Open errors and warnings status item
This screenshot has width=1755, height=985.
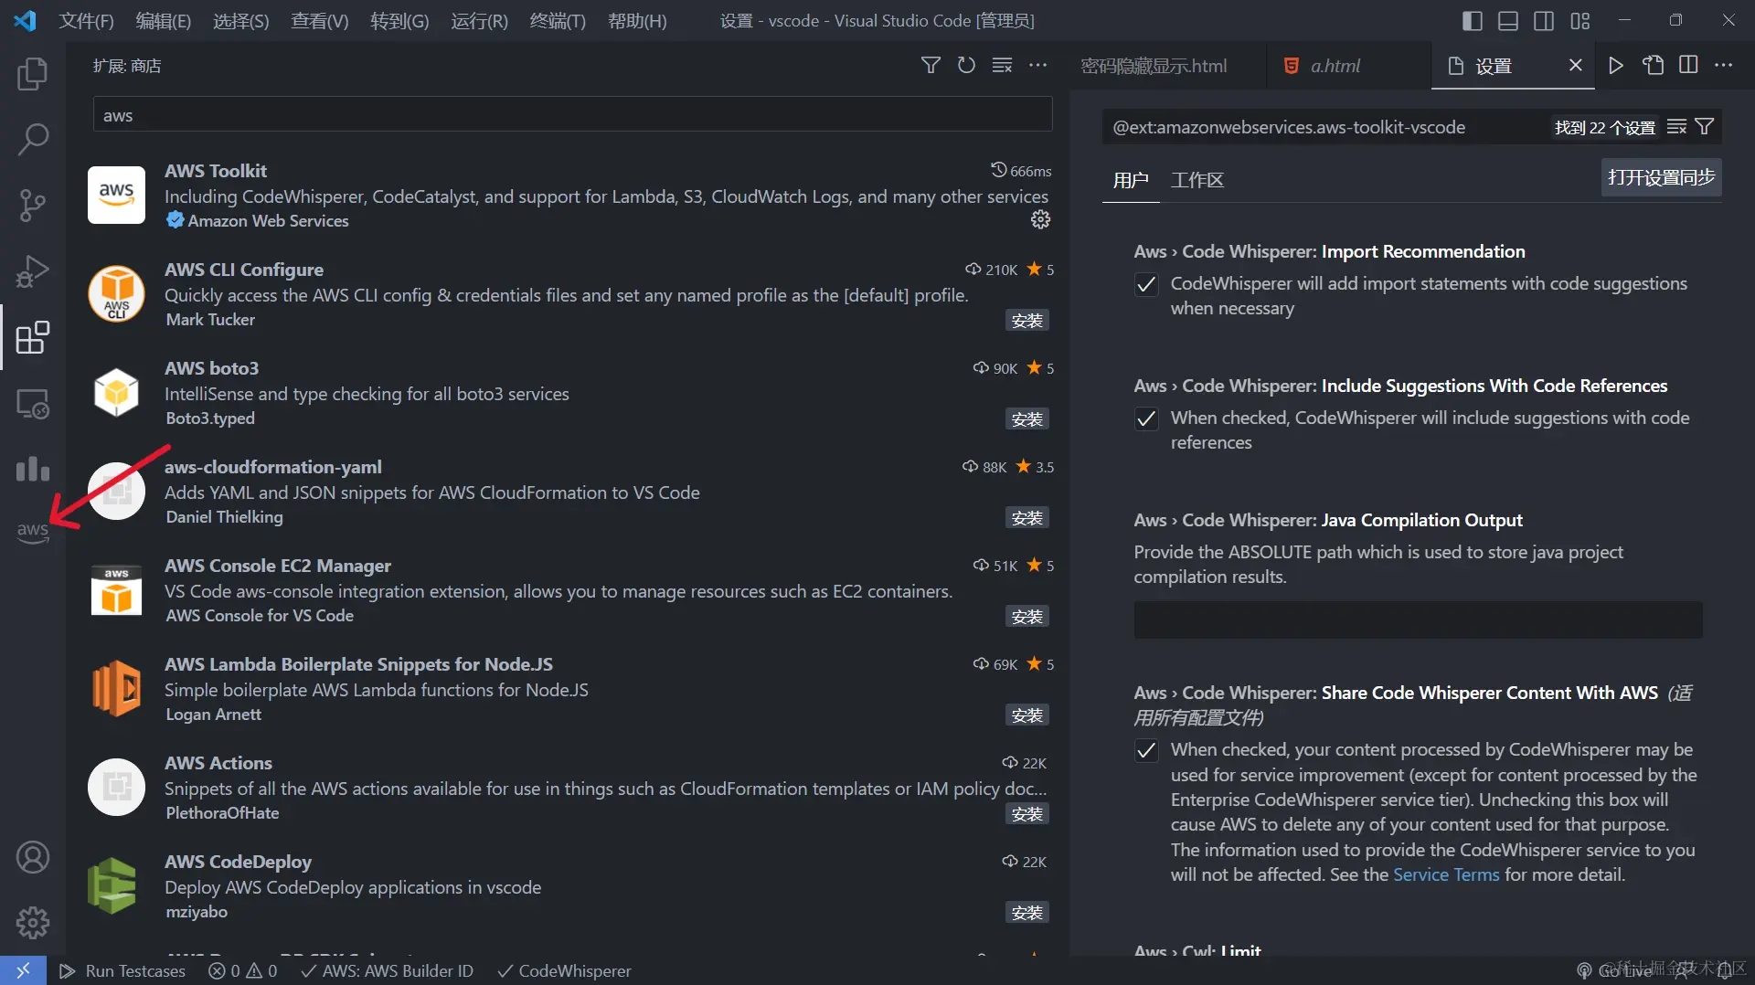(242, 970)
